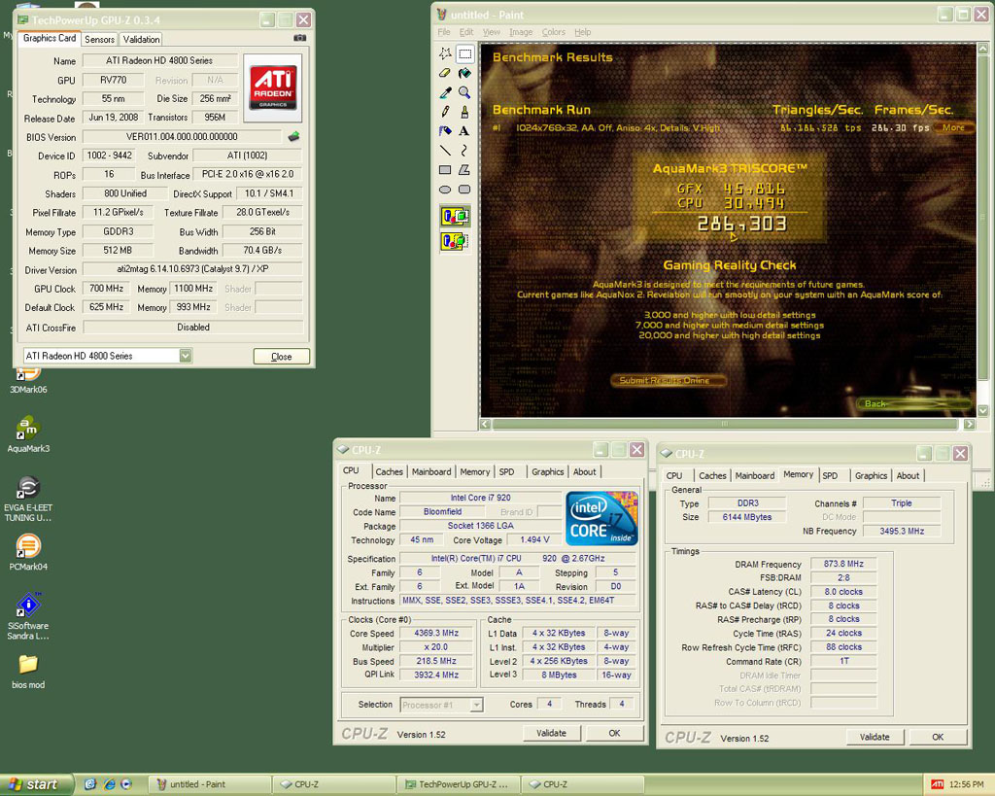The image size is (995, 796).
Task: Switch to the Sensors tab in GPU-Z
Action: [100, 39]
